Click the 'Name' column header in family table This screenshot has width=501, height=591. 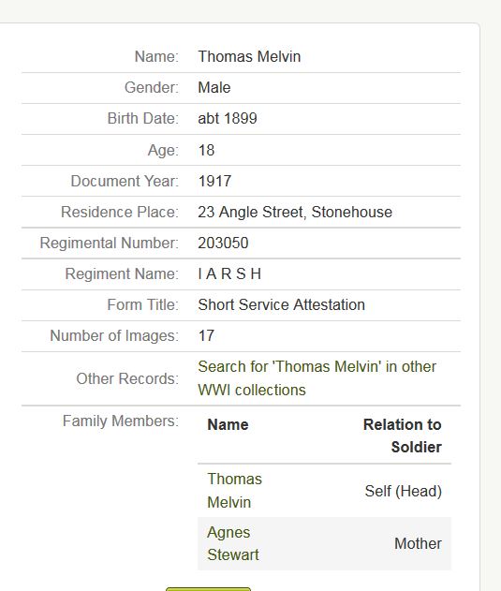[228, 425]
